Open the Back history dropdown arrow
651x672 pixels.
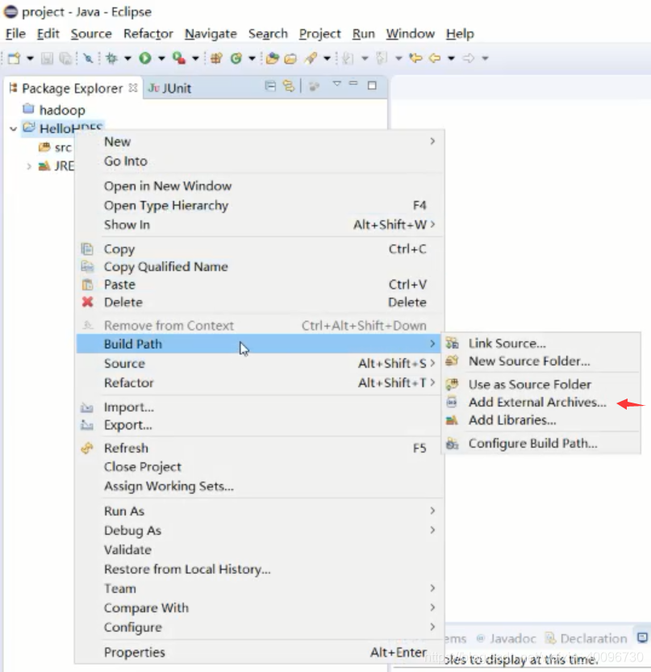coord(451,58)
